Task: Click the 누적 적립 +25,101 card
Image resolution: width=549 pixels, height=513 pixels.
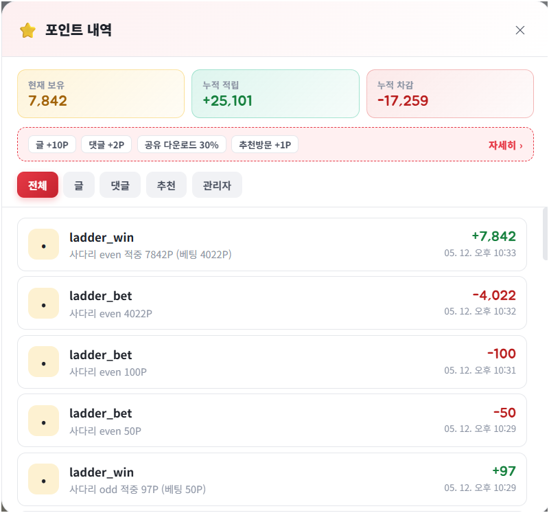Action: [x=276, y=93]
